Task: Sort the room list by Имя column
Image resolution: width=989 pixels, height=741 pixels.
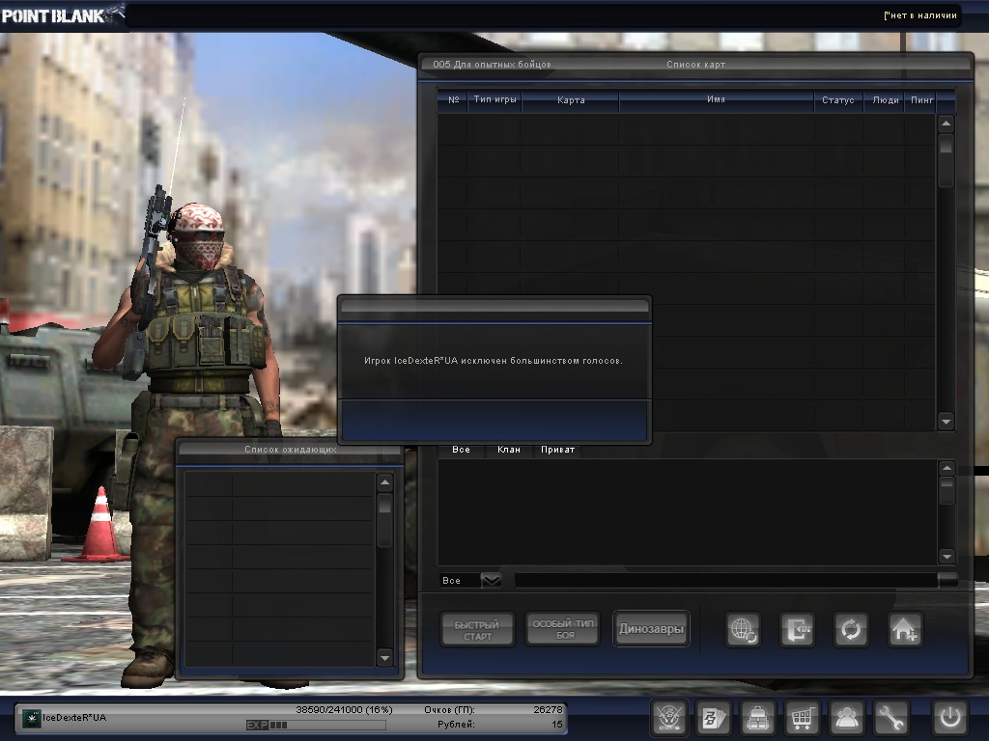Action: [x=716, y=99]
